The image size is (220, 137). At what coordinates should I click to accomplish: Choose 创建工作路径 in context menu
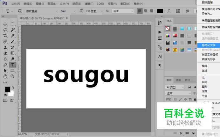pos(210,55)
